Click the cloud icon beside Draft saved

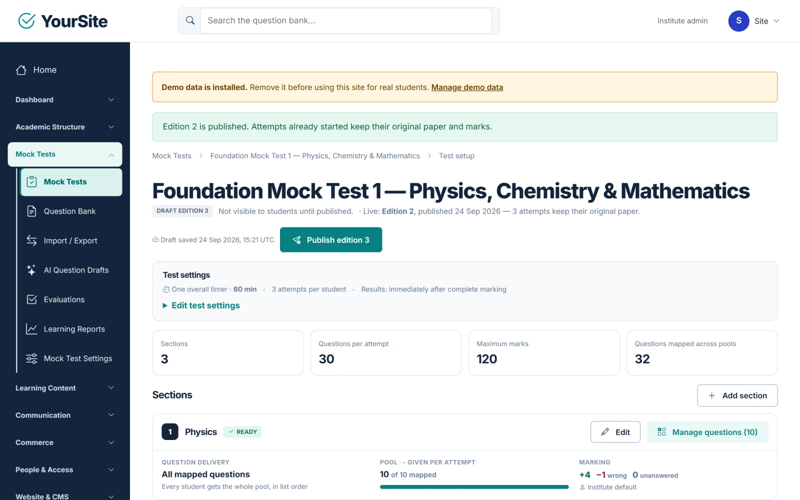[x=155, y=240]
